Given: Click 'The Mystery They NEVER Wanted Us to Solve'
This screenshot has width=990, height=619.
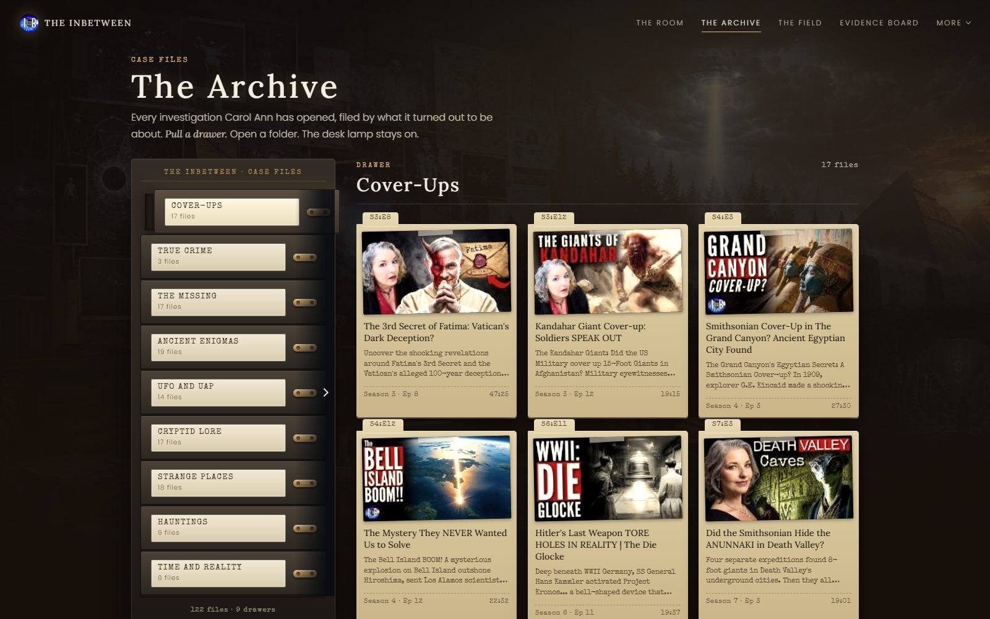Looking at the screenshot, I should (x=435, y=539).
